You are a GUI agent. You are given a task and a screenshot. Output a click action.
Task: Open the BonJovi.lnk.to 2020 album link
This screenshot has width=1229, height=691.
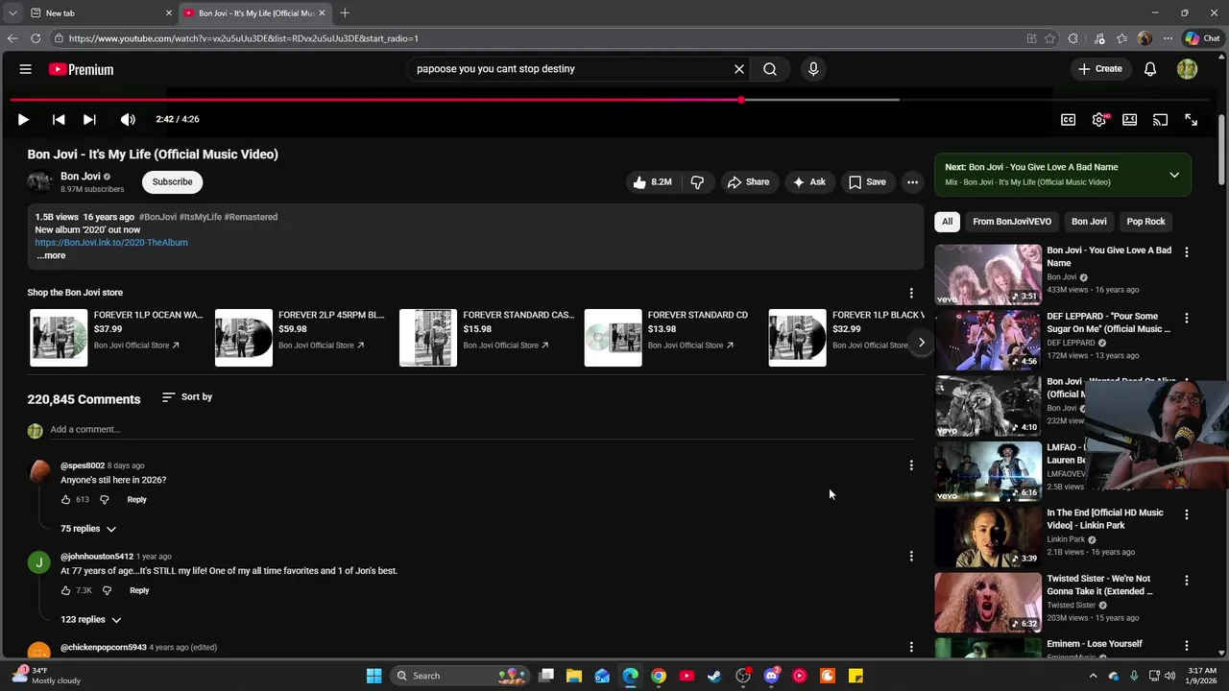coord(111,243)
